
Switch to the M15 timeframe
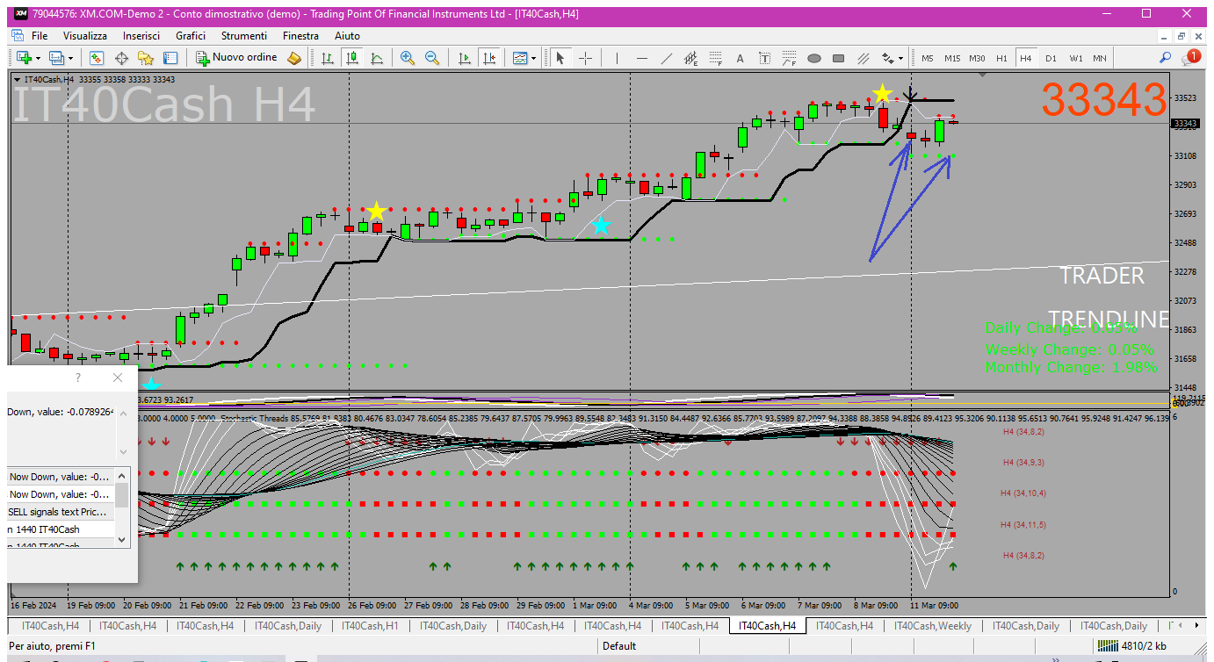click(952, 58)
